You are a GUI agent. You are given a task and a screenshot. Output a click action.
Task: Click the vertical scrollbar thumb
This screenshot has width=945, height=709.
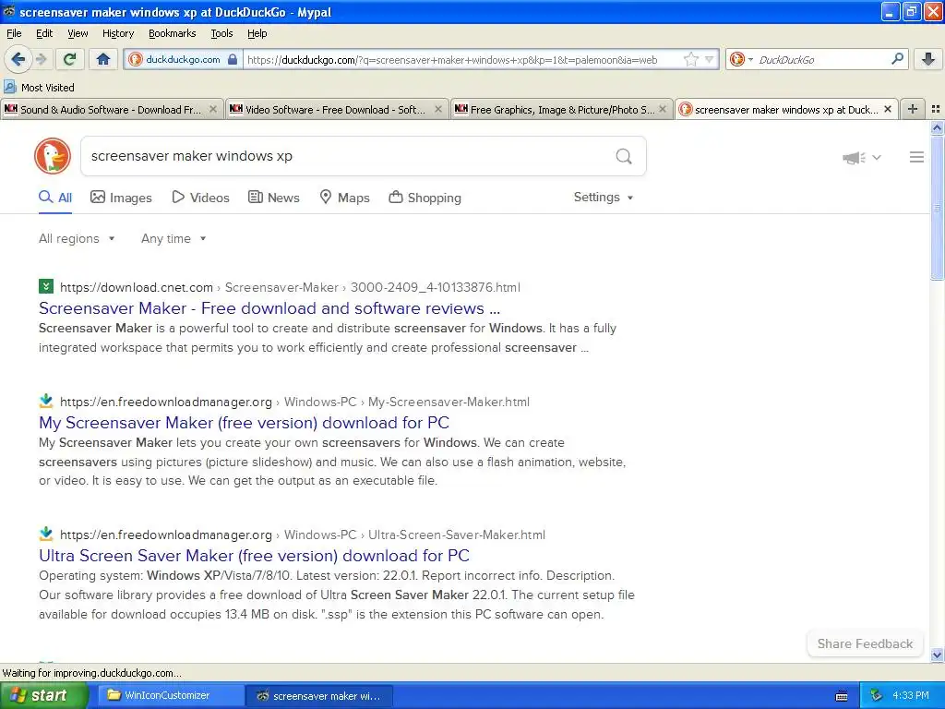point(937,208)
